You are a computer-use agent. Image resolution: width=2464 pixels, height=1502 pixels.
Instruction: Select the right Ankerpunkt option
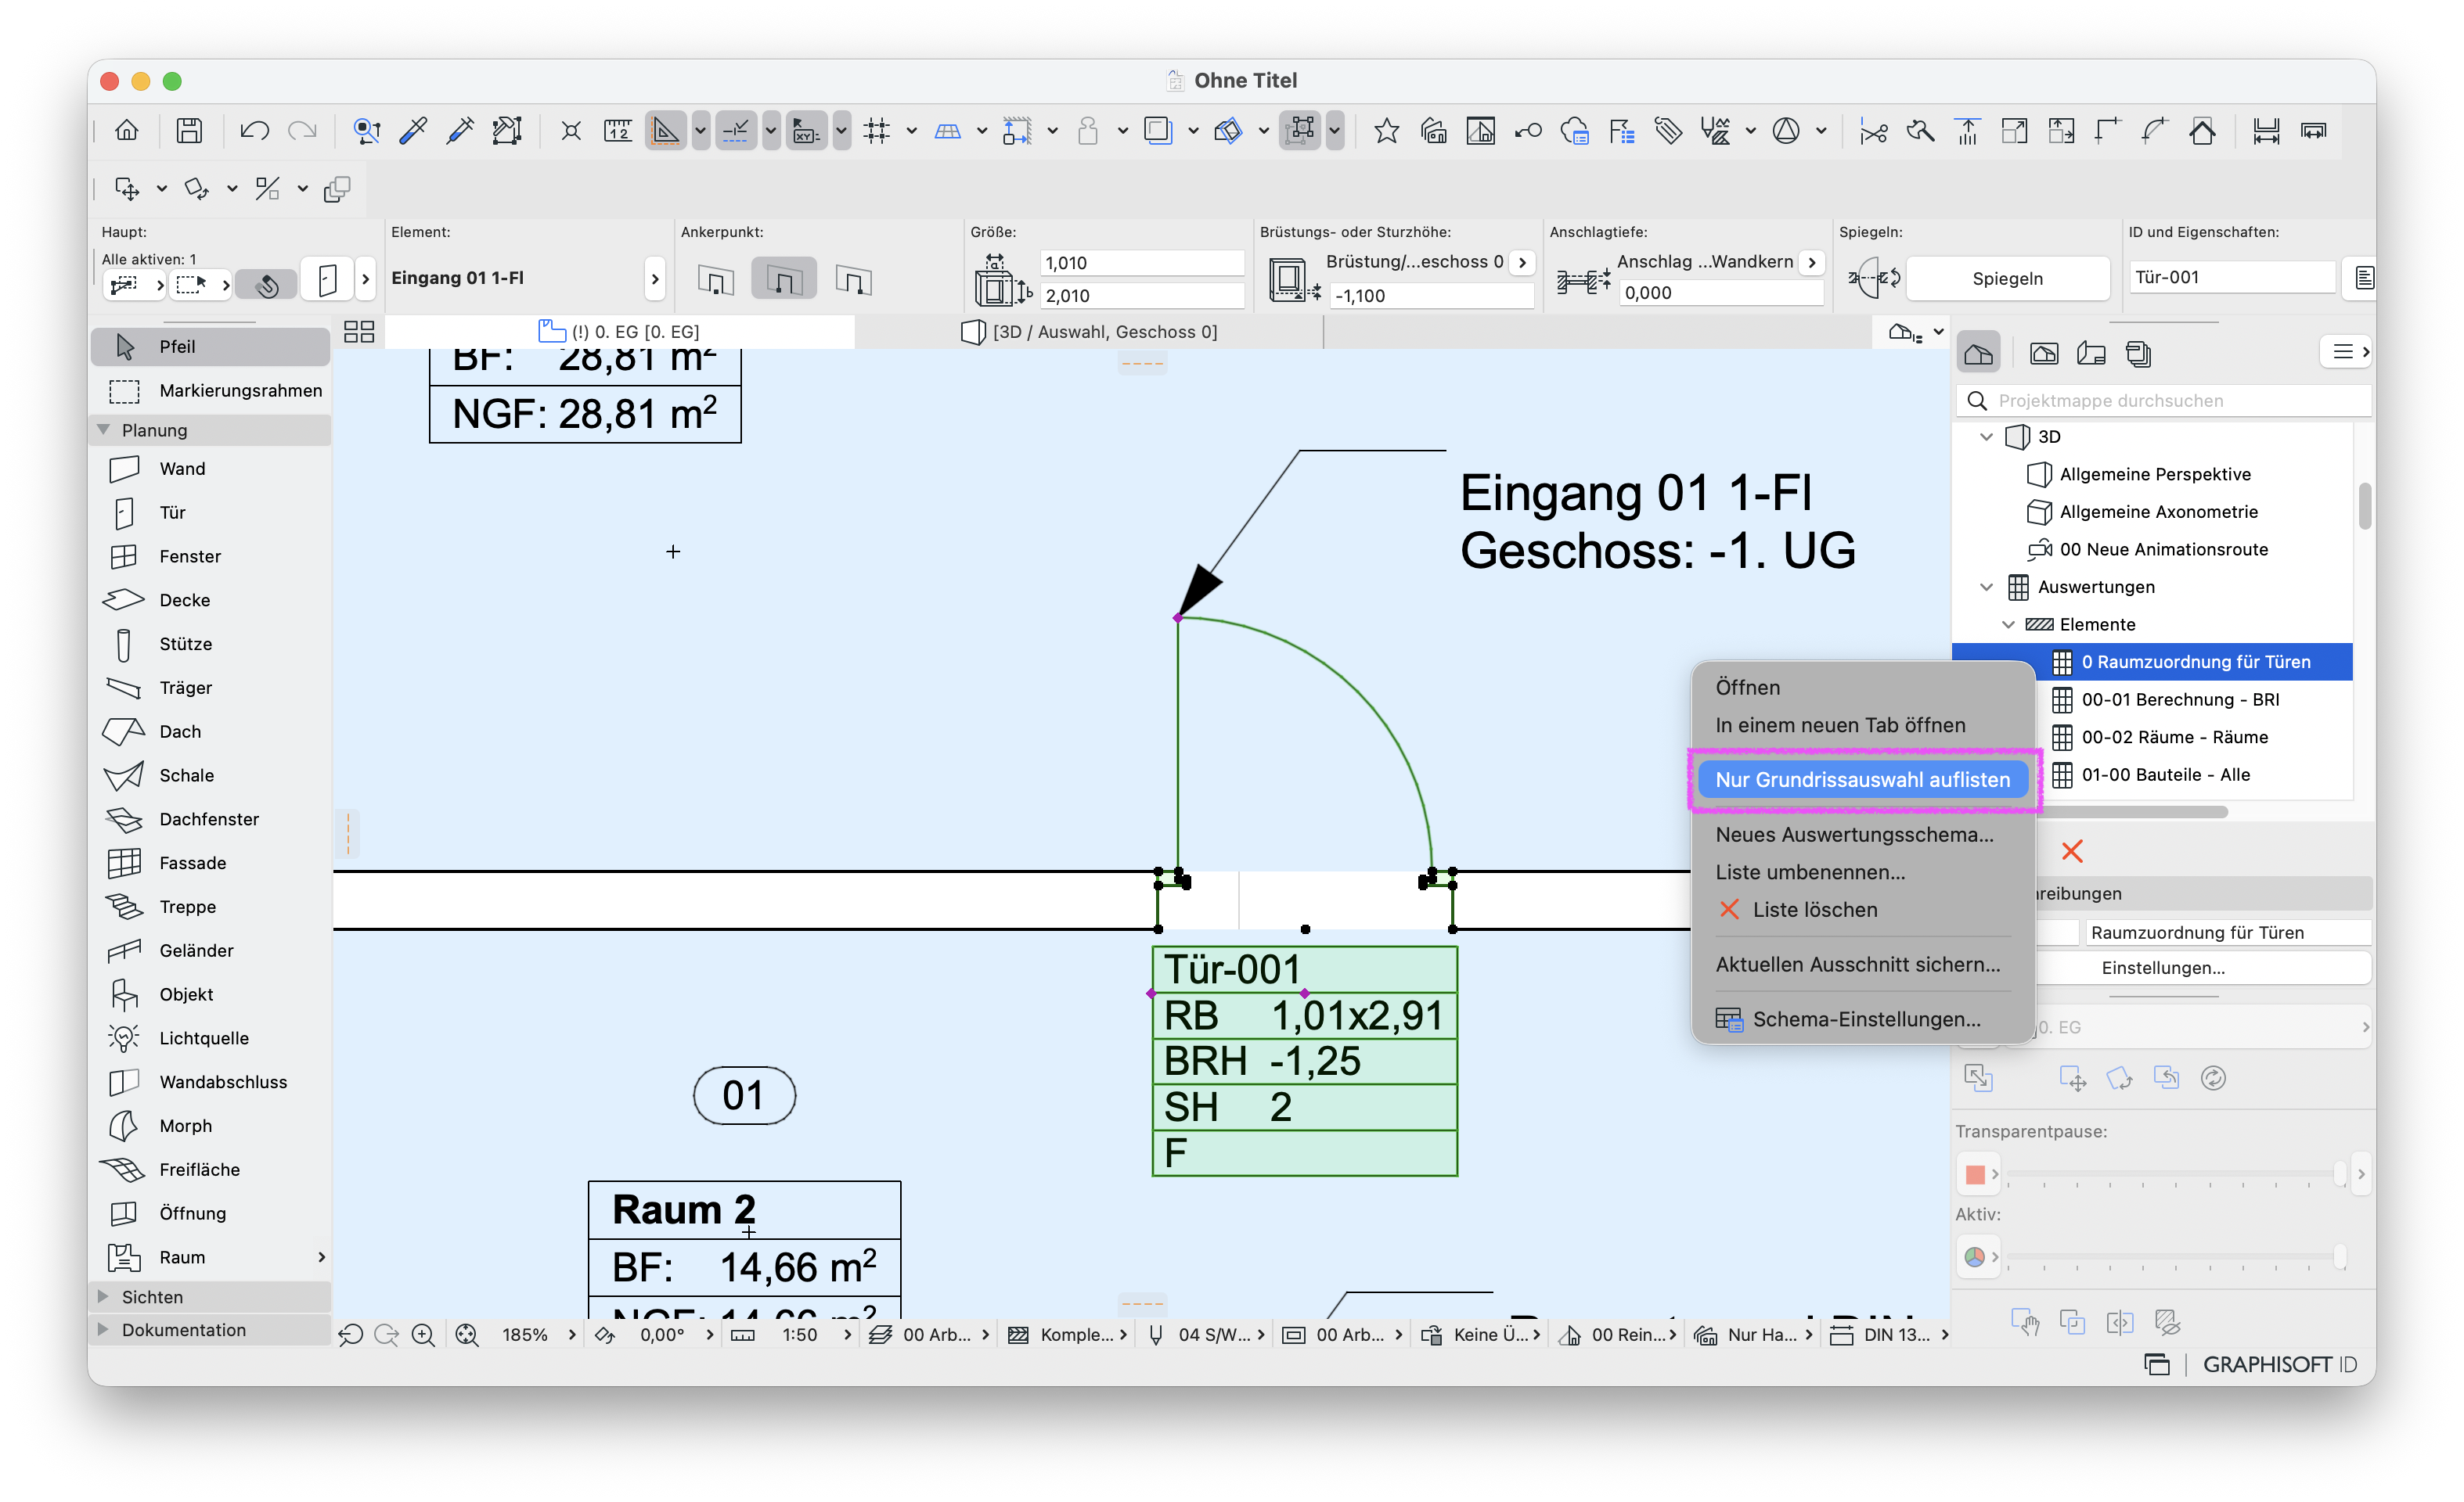click(x=853, y=278)
